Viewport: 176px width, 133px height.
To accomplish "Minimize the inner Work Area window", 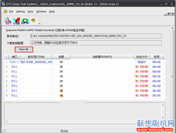I will pyautogui.click(x=165, y=14).
